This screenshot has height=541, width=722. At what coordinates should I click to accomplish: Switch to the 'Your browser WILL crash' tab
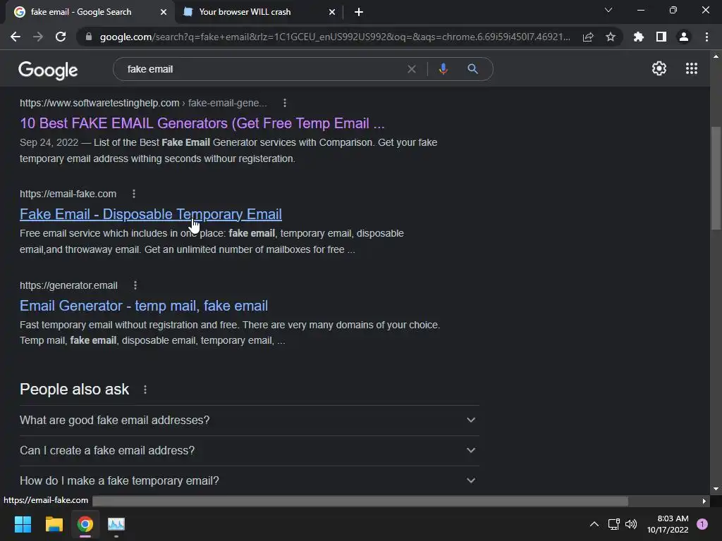pos(258,12)
